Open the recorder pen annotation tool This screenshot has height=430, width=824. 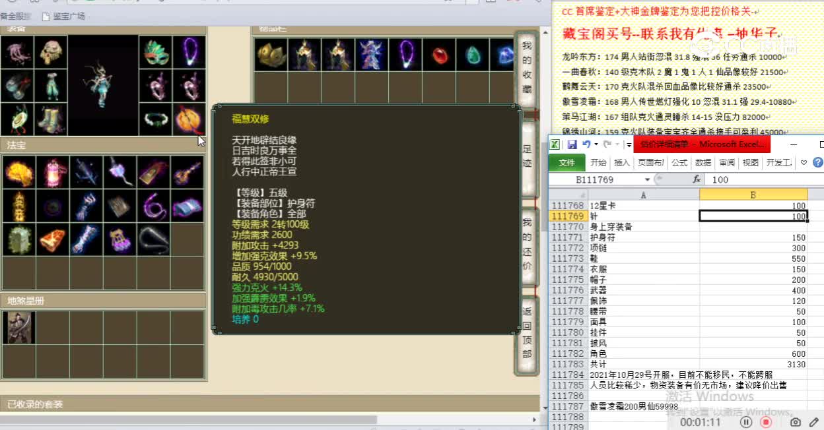point(814,422)
